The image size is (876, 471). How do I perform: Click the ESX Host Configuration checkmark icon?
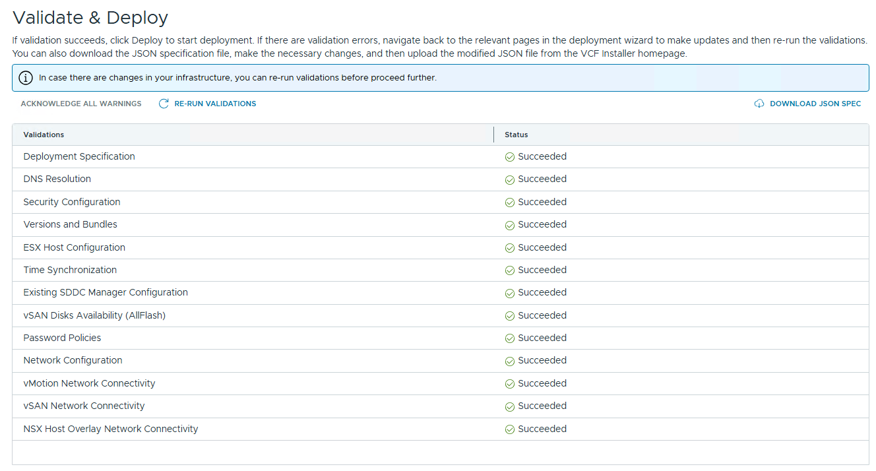tap(509, 248)
